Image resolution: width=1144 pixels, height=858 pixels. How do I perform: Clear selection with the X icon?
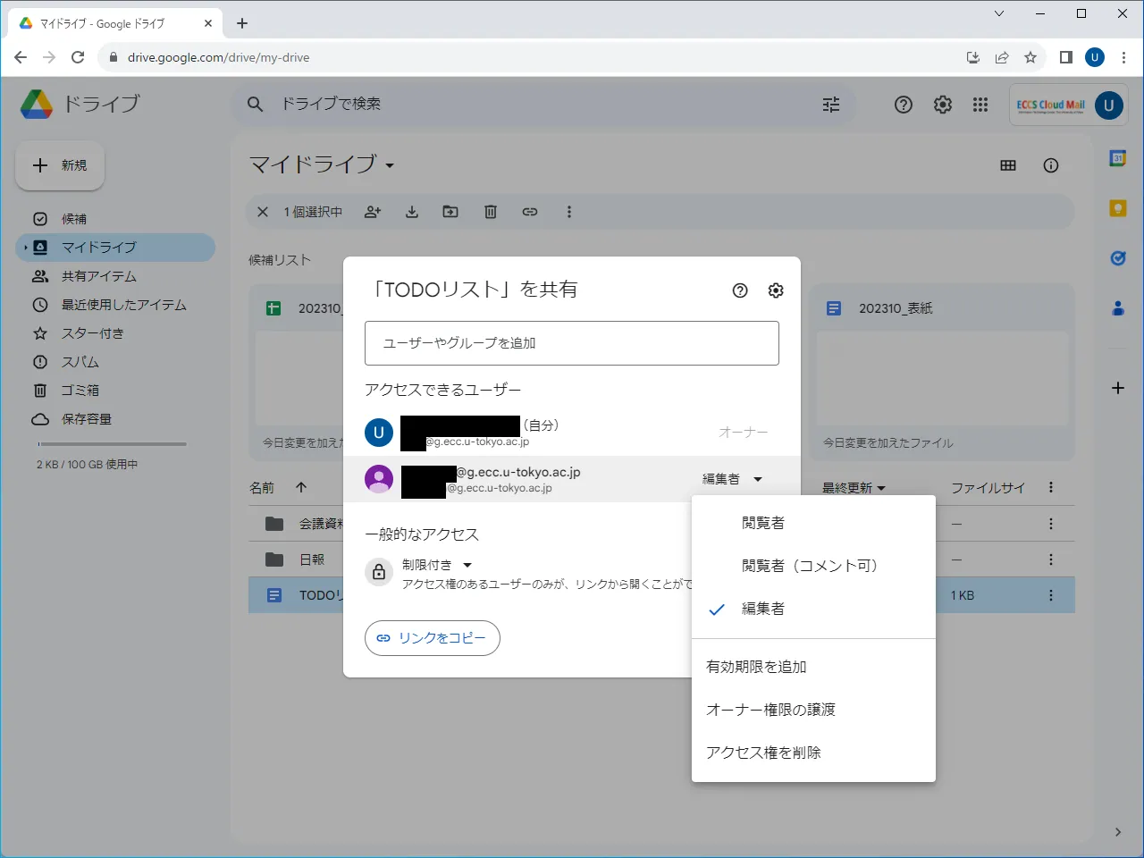[x=263, y=212]
